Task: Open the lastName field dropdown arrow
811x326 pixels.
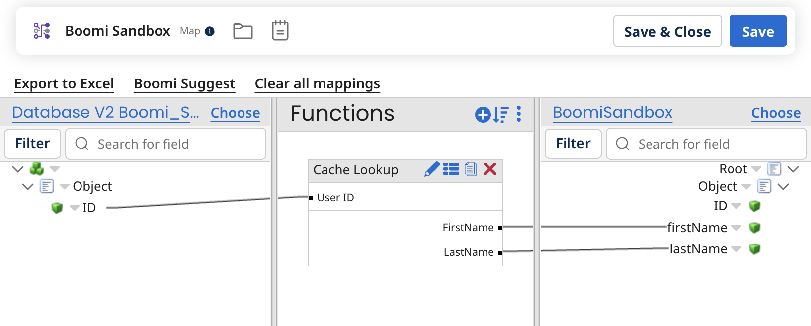Action: pyautogui.click(x=736, y=249)
